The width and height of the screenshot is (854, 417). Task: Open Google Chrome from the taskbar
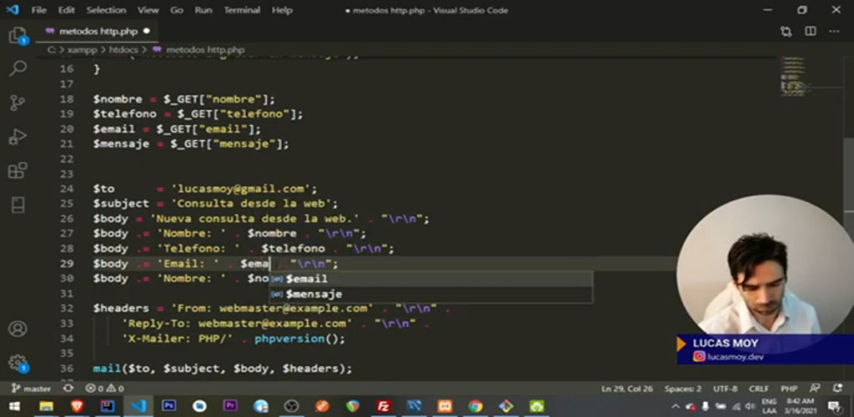pos(475,406)
